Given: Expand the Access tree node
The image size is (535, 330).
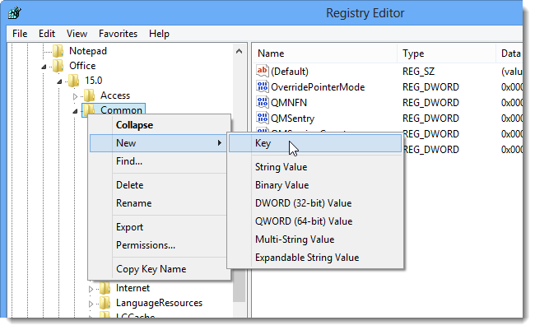Looking at the screenshot, I should tap(76, 96).
